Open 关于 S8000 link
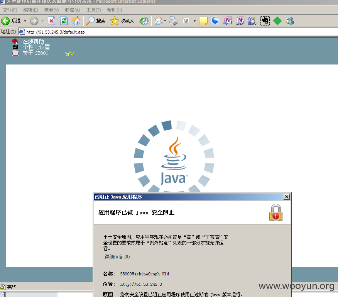338x297 pixels. [x=35, y=53]
